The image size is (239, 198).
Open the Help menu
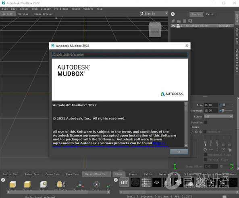100,9
